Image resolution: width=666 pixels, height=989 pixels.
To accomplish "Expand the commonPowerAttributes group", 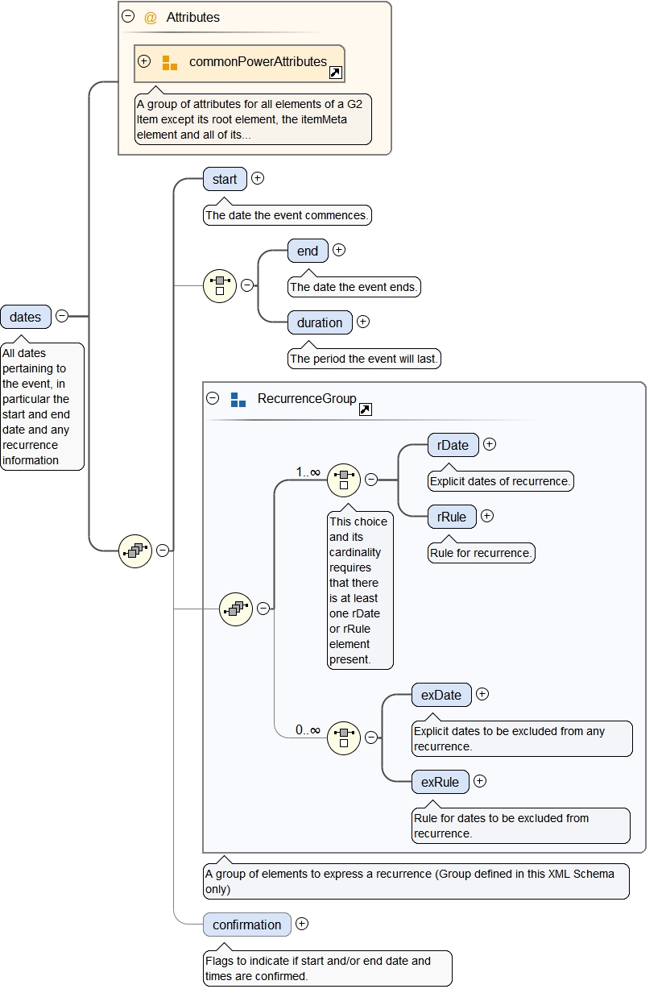I will [x=145, y=61].
